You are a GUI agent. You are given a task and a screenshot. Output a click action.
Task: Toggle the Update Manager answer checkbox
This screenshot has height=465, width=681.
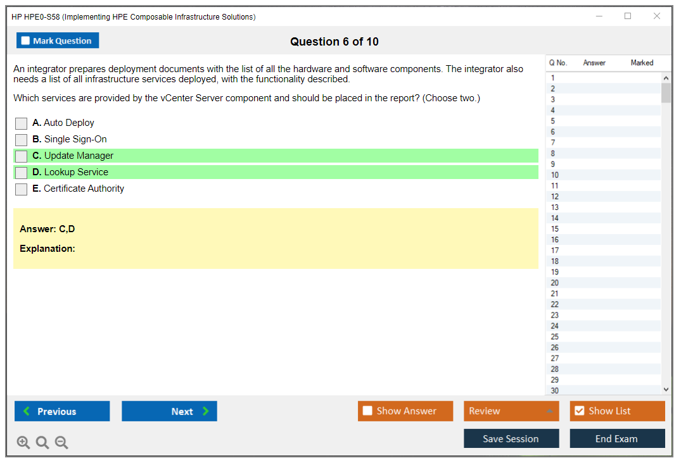(x=21, y=156)
